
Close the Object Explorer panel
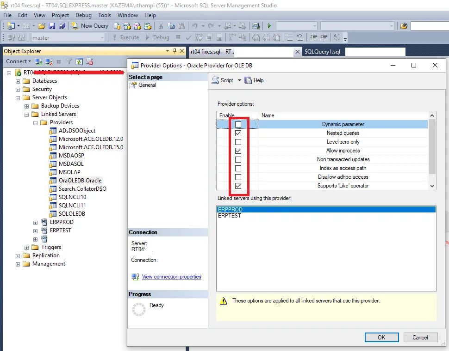point(182,51)
